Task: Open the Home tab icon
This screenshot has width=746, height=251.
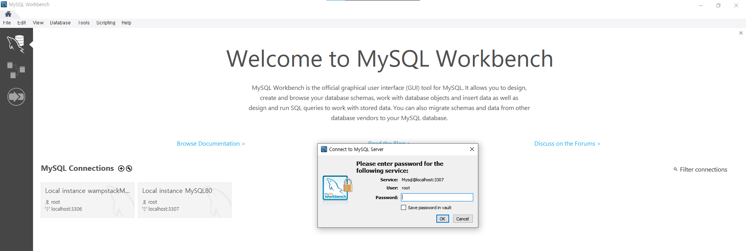Action: (8, 14)
